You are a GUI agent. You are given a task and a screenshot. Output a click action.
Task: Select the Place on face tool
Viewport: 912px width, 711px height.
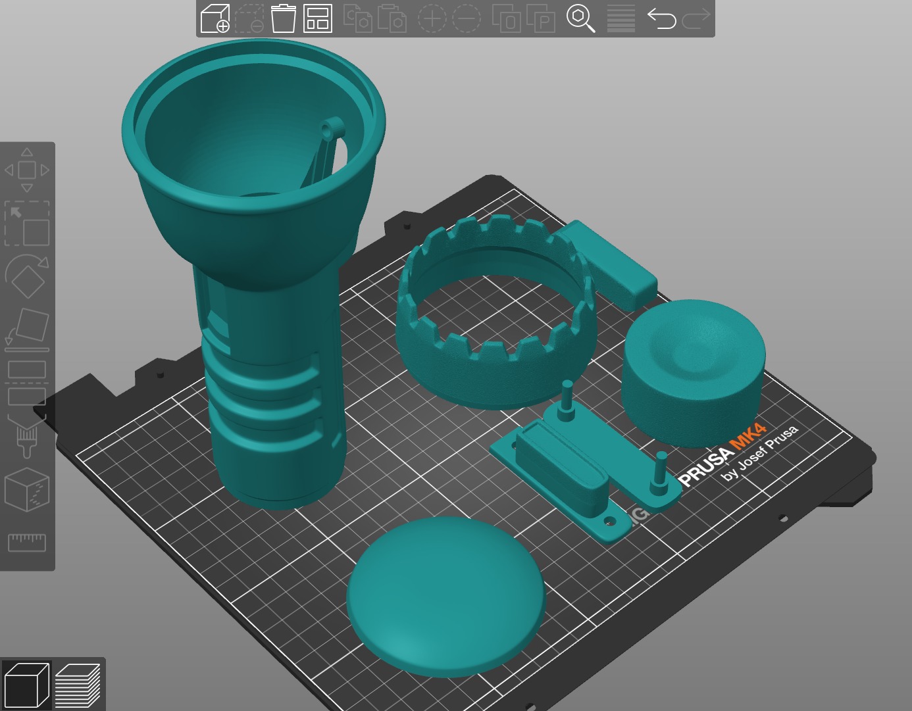coord(27,329)
